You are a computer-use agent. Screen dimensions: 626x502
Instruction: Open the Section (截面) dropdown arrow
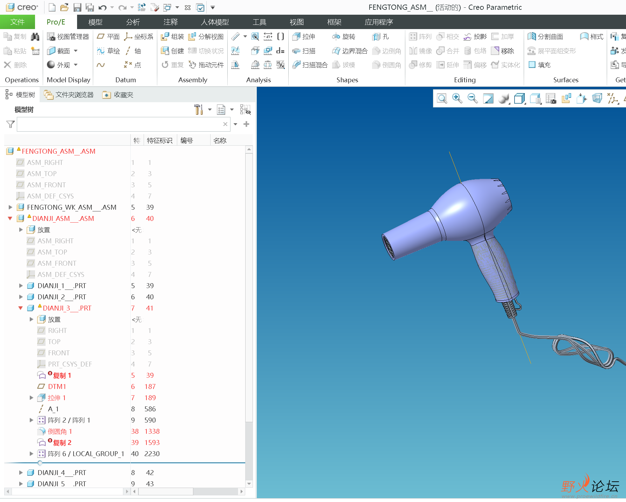click(76, 51)
